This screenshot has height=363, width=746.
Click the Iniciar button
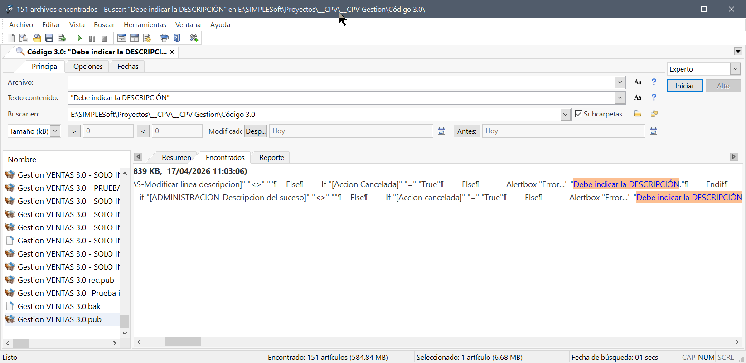tap(685, 86)
